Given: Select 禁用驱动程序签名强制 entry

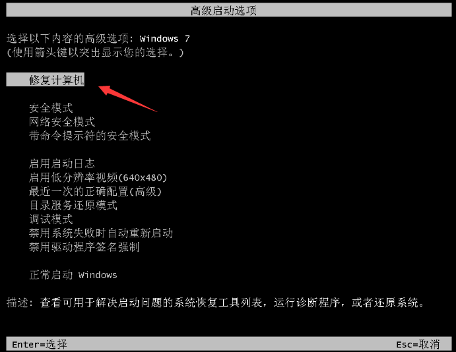Looking at the screenshot, I should tap(84, 247).
